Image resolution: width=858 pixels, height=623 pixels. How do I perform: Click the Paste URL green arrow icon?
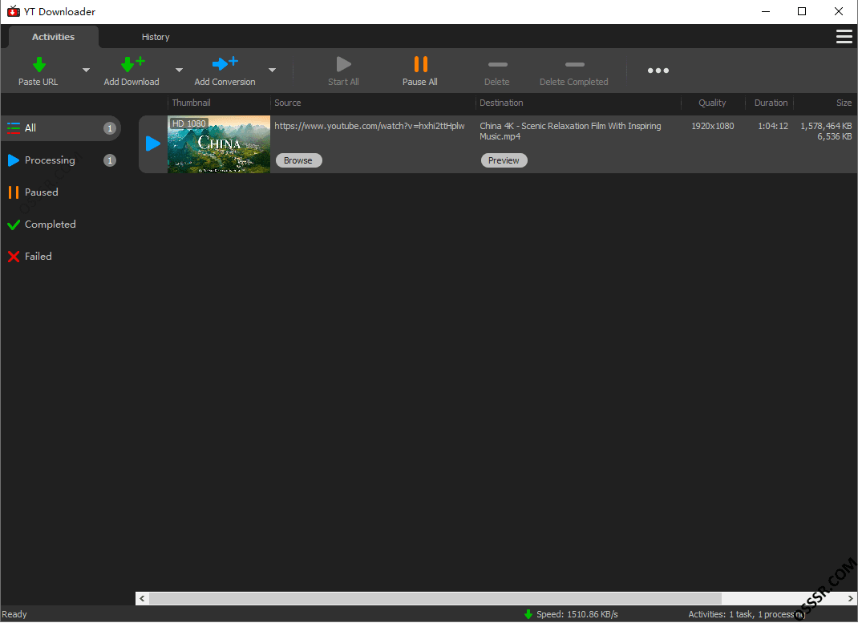tap(38, 64)
